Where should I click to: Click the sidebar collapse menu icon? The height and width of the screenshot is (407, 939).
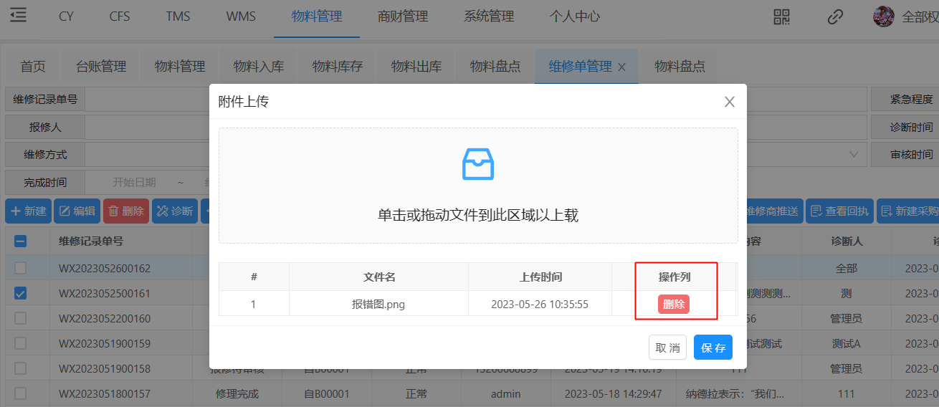18,16
